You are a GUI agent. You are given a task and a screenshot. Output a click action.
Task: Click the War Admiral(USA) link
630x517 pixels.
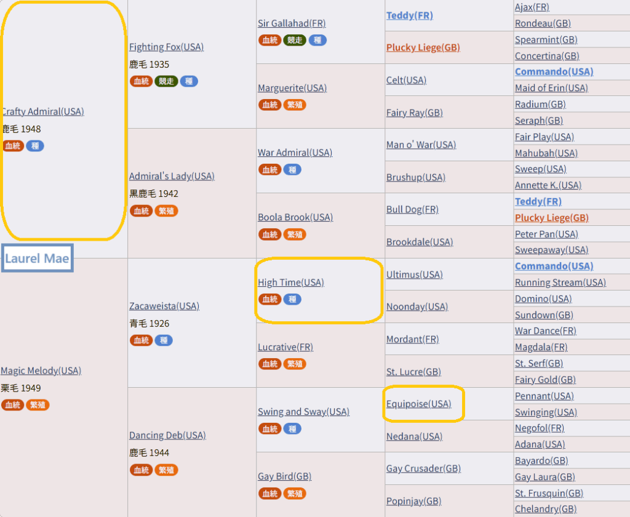pyautogui.click(x=295, y=152)
